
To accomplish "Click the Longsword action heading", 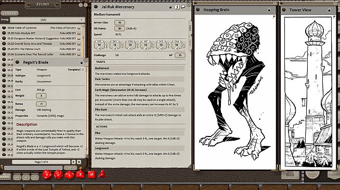I will (x=140, y=148).
